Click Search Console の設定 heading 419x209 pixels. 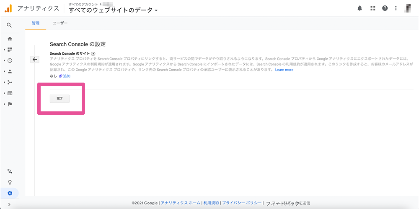click(78, 44)
